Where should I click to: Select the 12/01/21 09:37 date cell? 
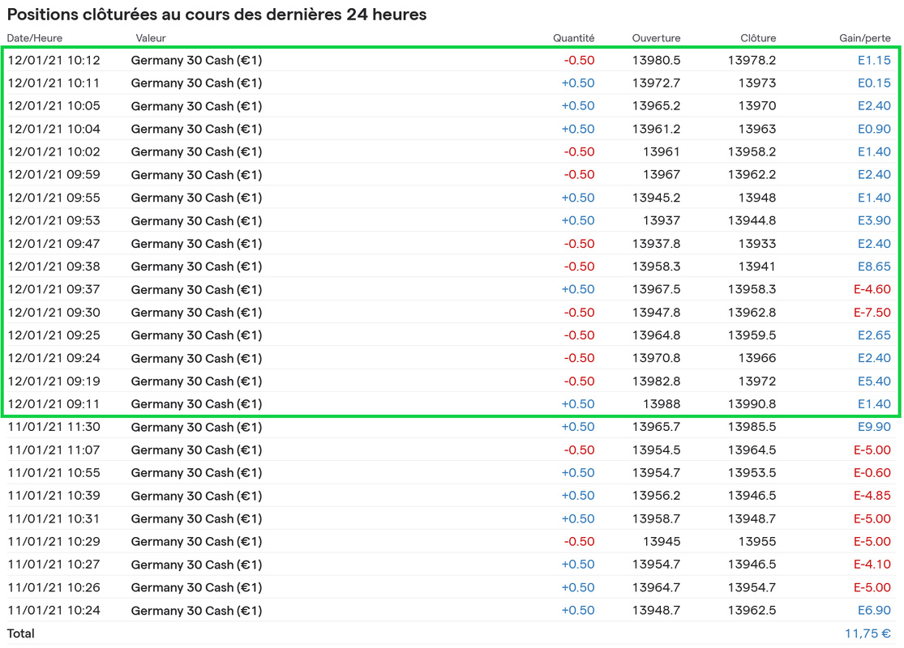point(54,289)
